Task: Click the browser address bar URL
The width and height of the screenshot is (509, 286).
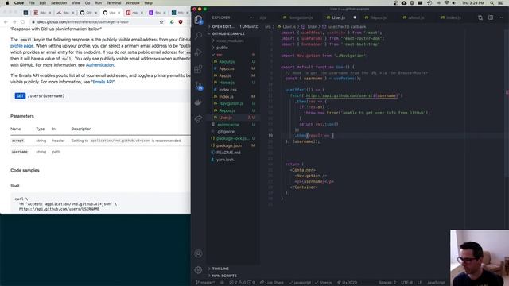Action: tap(83, 22)
